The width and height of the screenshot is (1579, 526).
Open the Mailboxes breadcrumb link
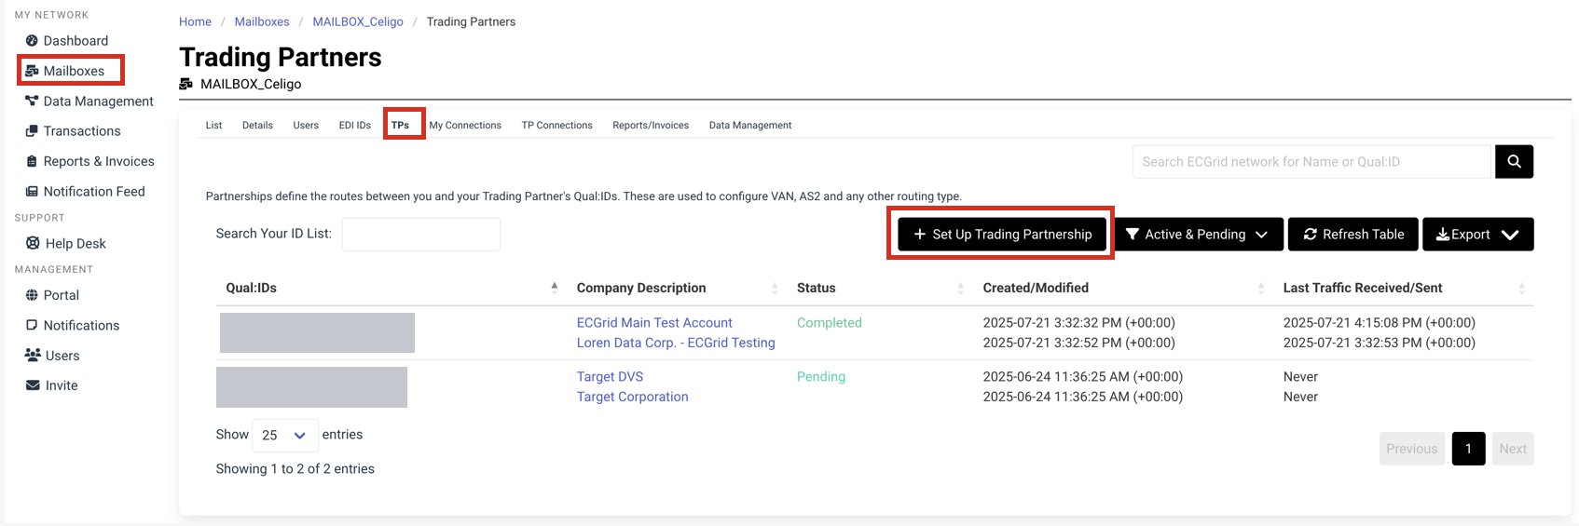click(262, 21)
